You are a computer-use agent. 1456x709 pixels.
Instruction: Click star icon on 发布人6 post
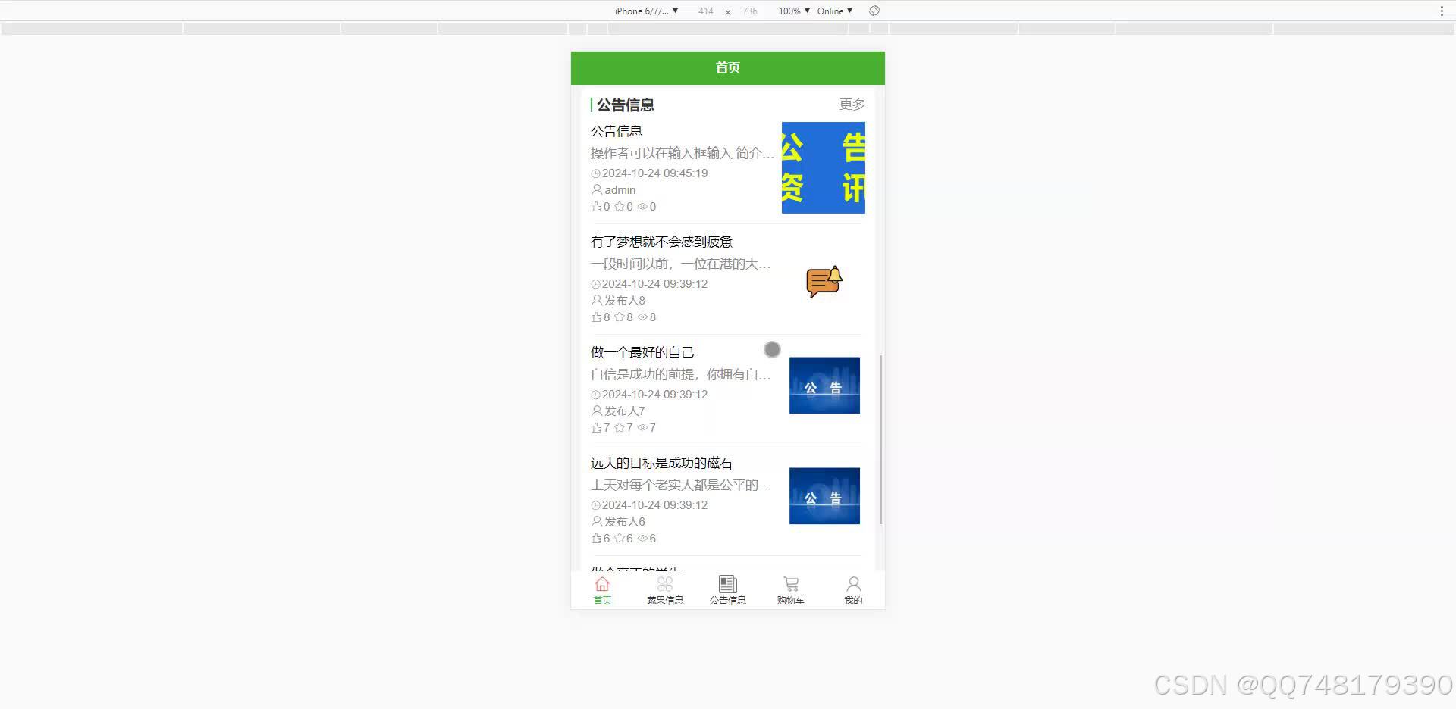(x=620, y=539)
